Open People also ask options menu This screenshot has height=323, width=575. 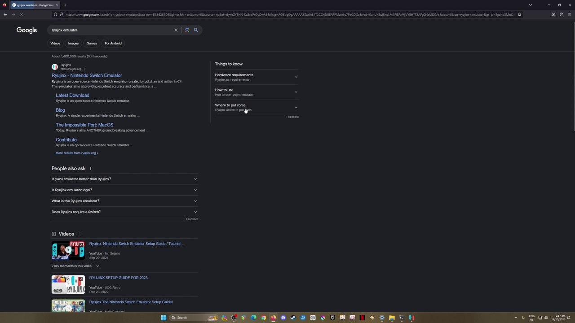pyautogui.click(x=90, y=169)
